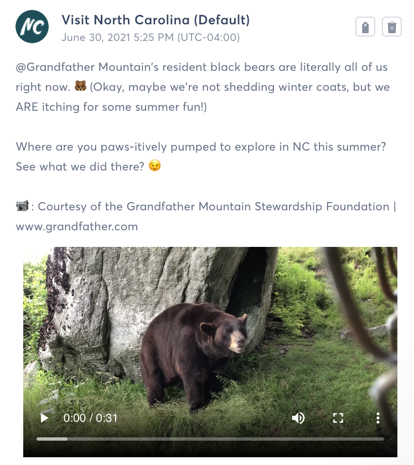Click the June 30, 2021 timestamp
Screen dimensions: 414x465
pos(151,38)
